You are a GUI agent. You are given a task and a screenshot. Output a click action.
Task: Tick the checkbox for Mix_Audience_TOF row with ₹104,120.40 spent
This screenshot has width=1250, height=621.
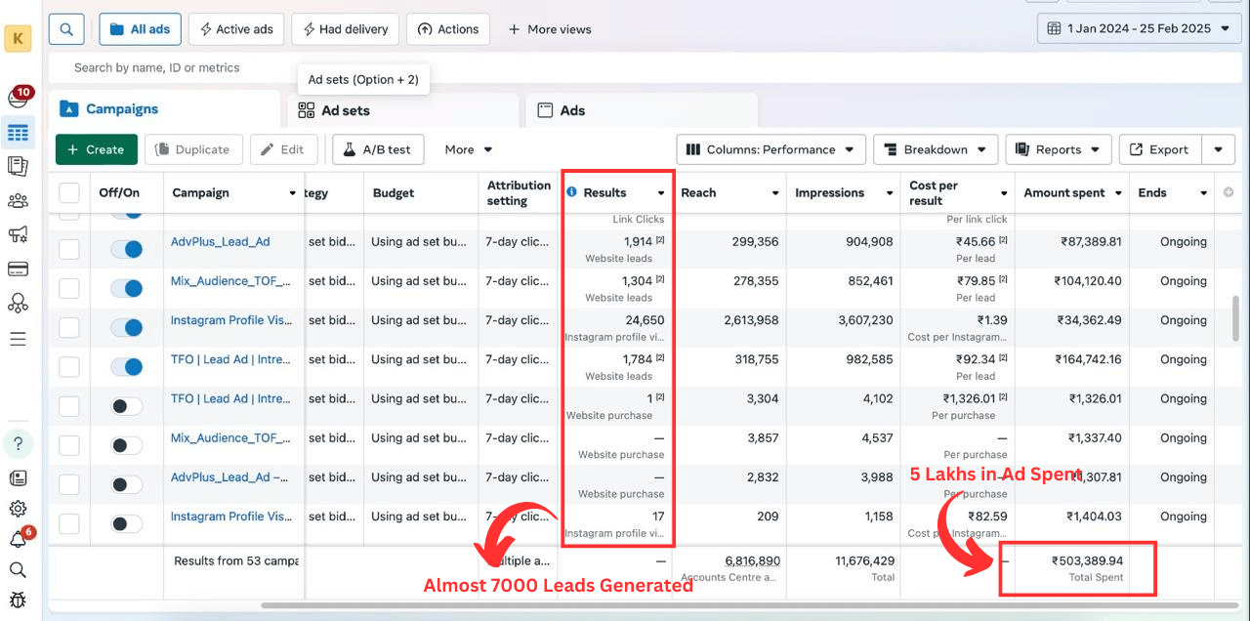[69, 288]
